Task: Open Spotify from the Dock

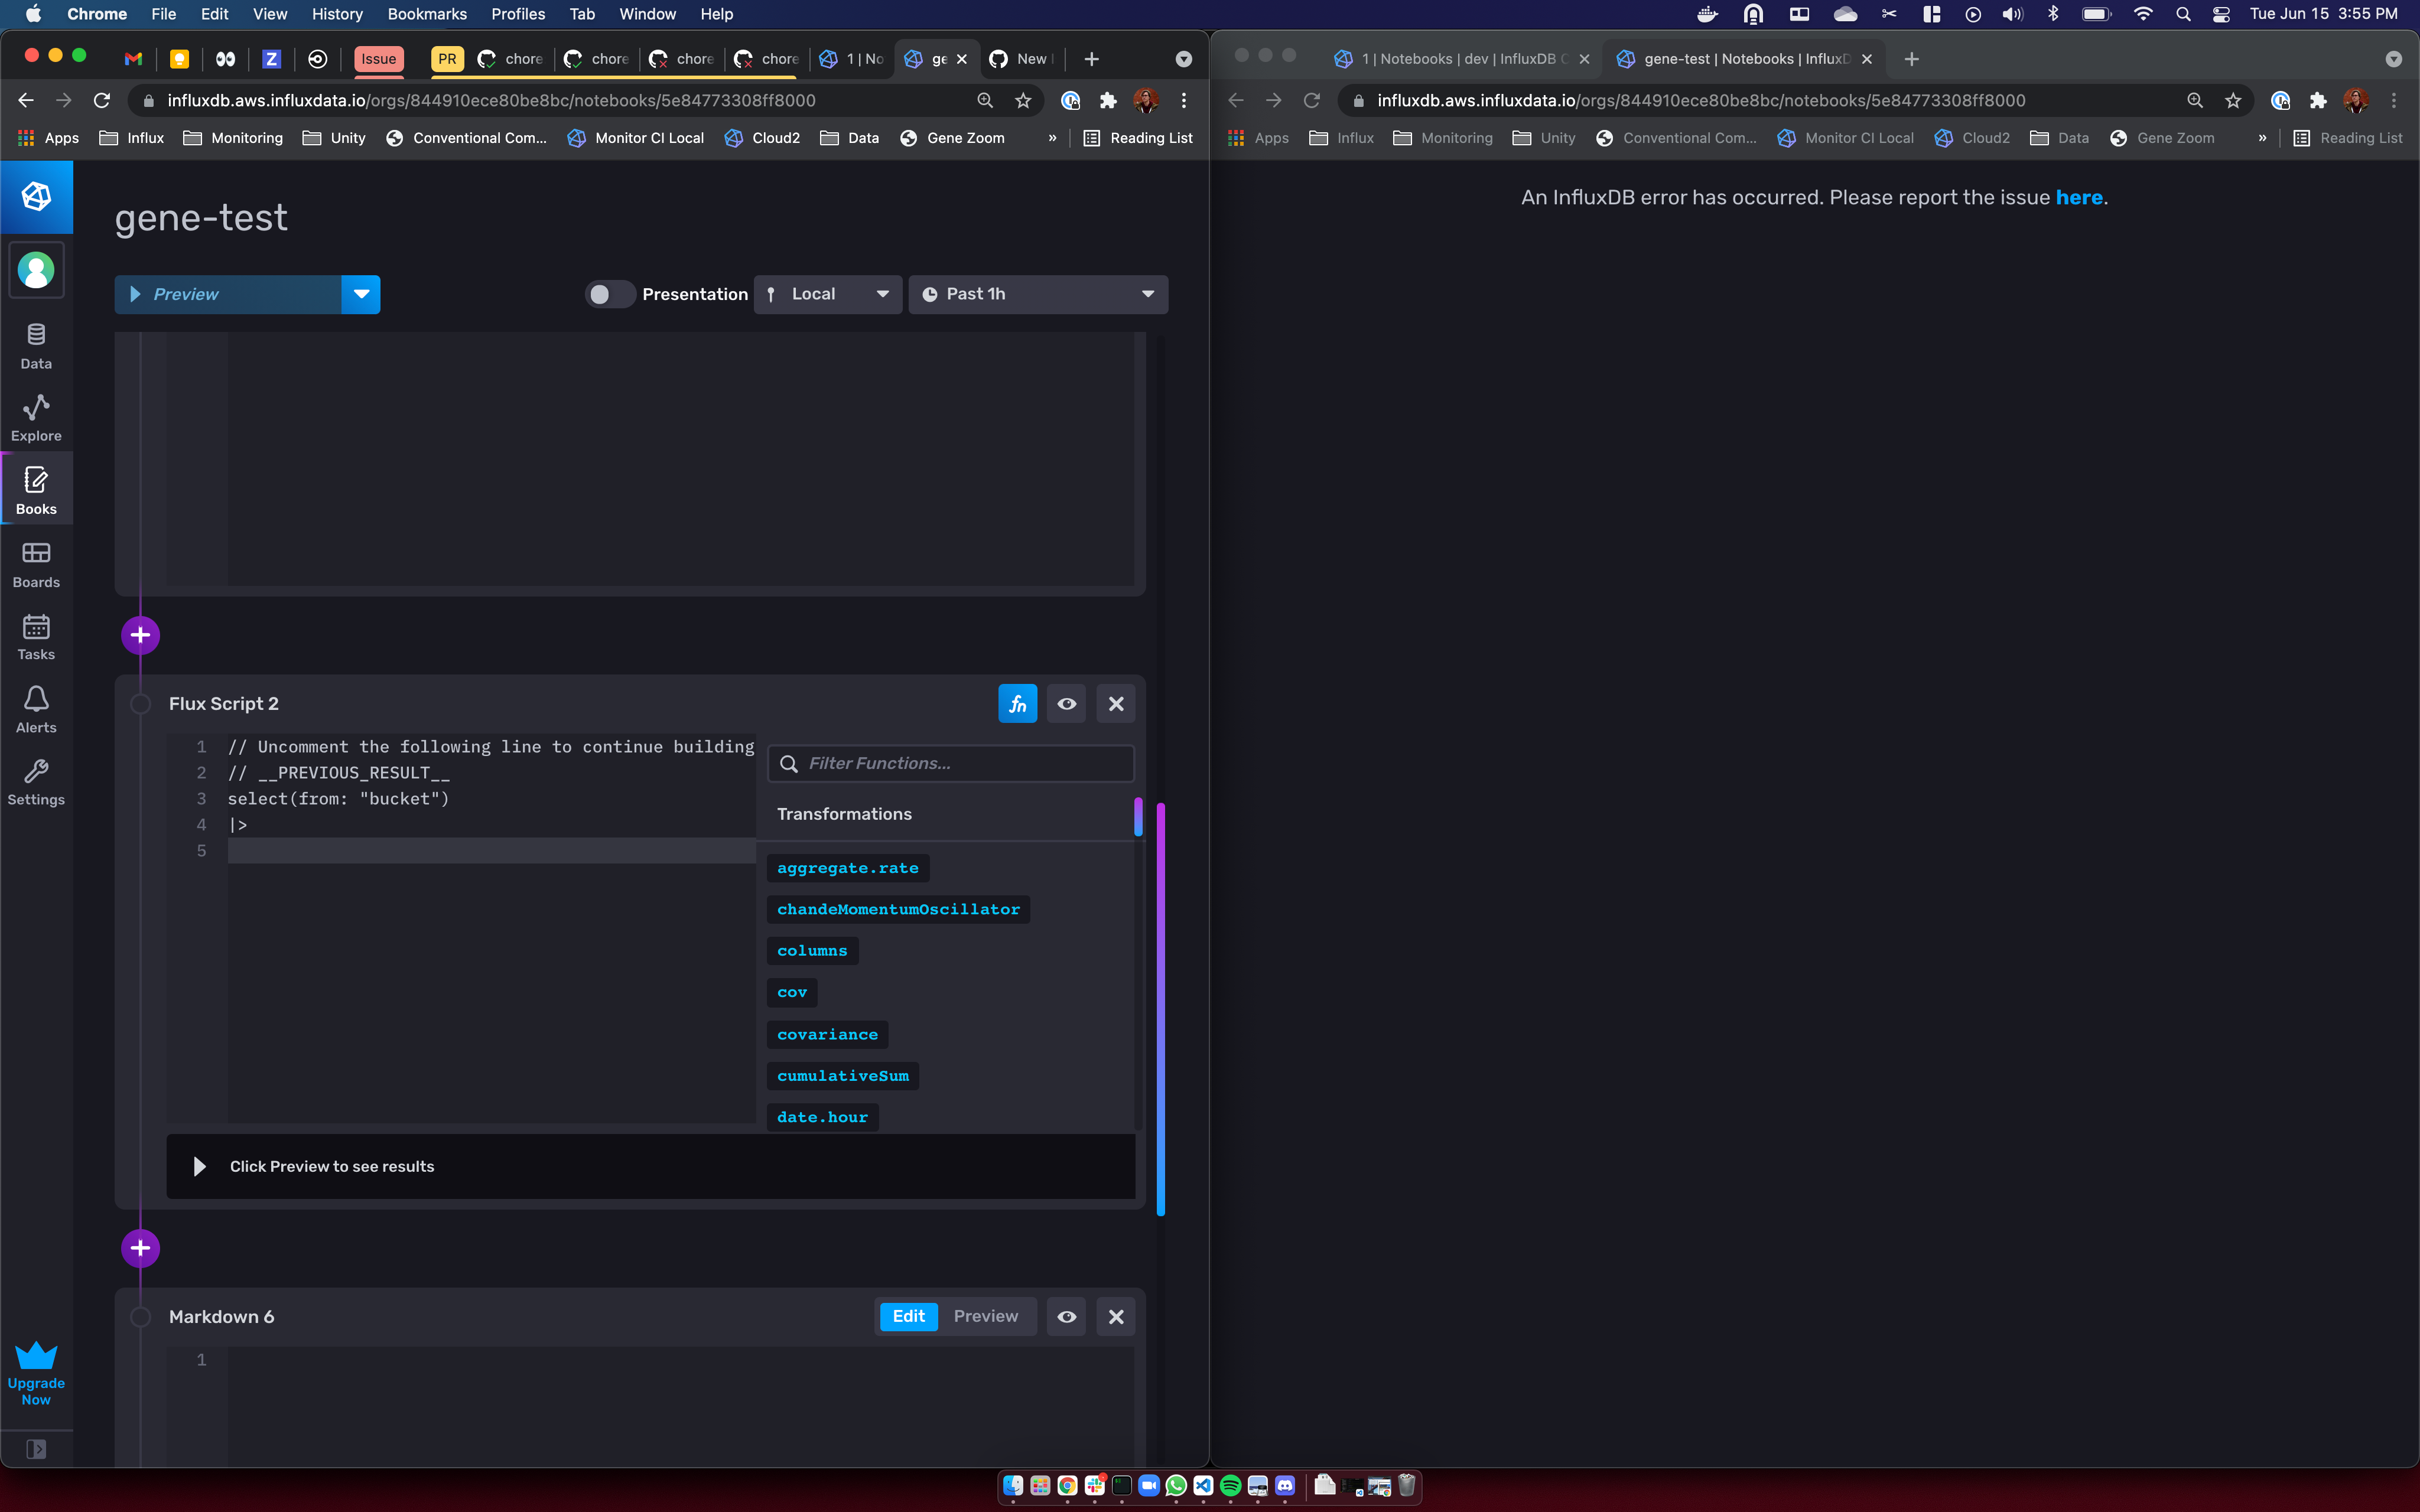Action: (x=1230, y=1486)
